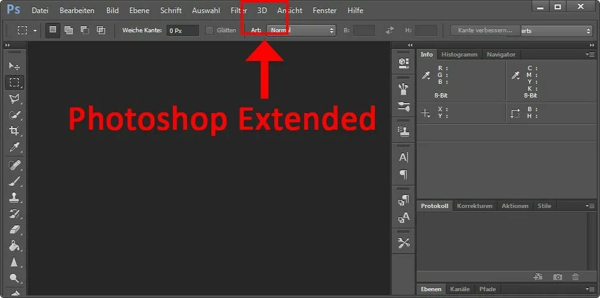The width and height of the screenshot is (600, 298).
Task: Open the Paragraph Styles panel icon
Action: [x=404, y=200]
